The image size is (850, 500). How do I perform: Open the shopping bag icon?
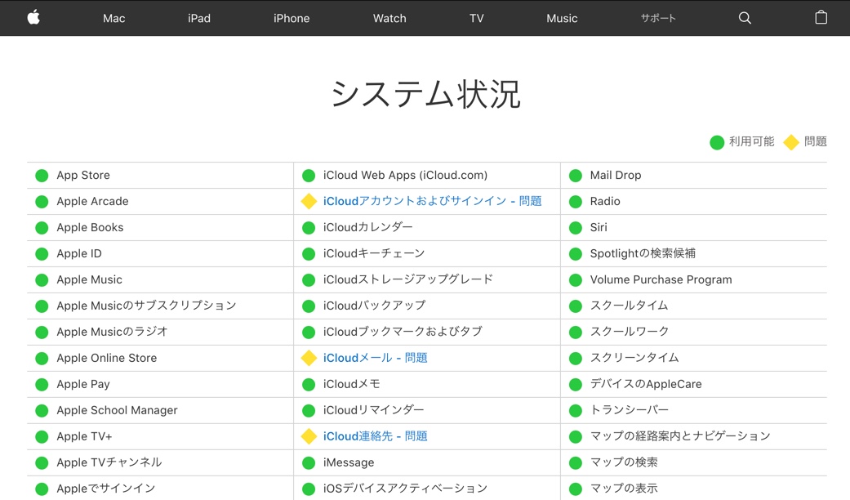[821, 17]
